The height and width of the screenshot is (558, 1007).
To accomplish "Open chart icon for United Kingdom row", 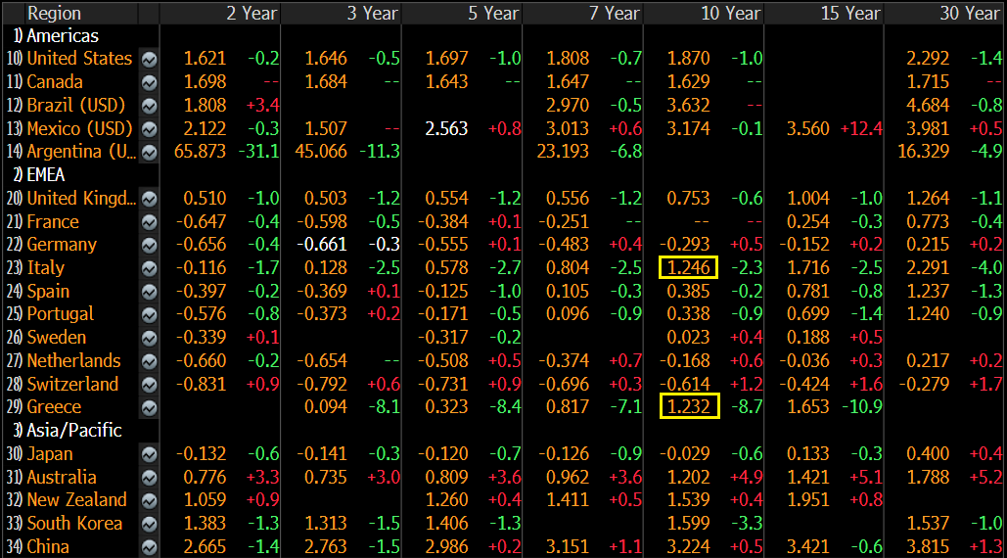I will [149, 199].
